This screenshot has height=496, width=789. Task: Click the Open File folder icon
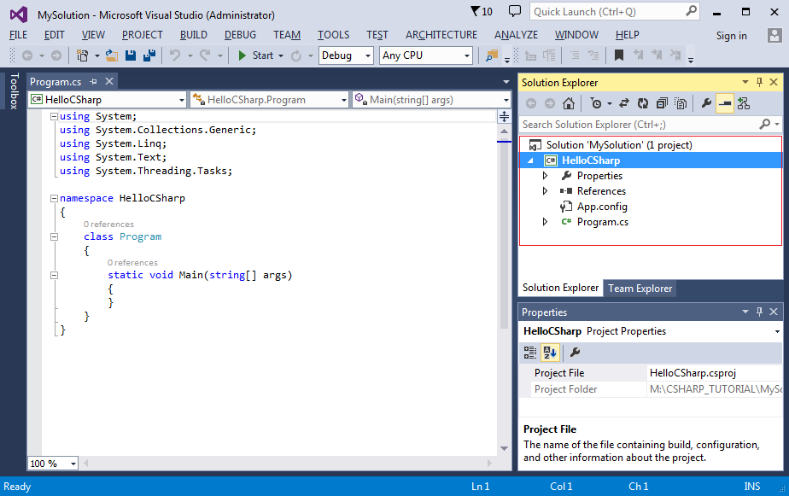tap(112, 55)
